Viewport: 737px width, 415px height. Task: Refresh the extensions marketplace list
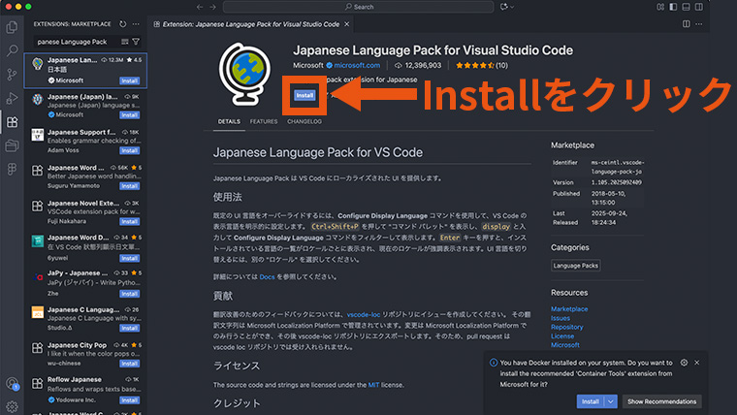121,22
